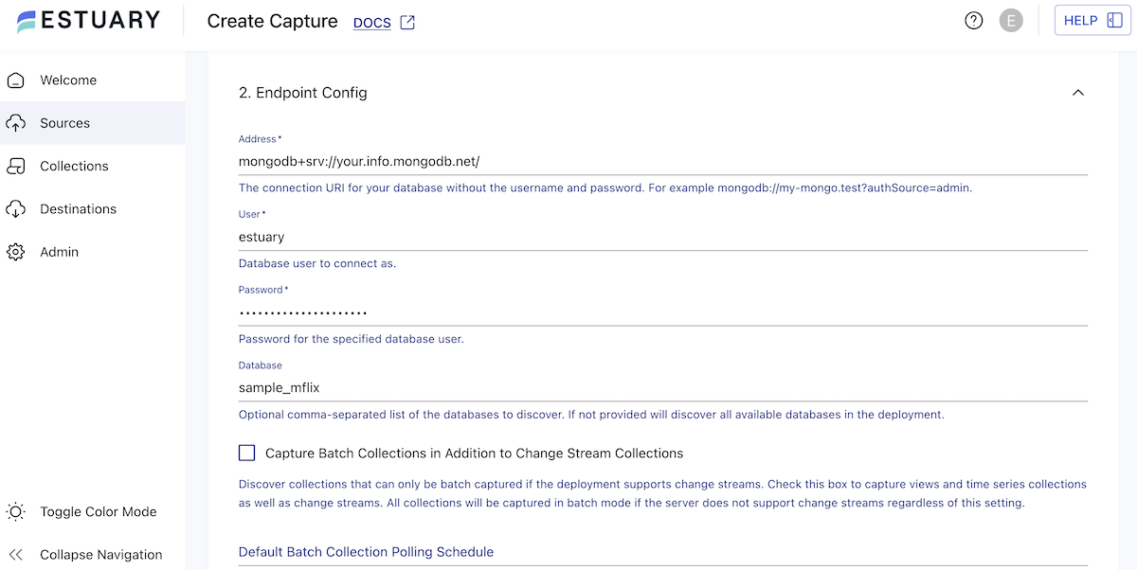Click the Estuary logo
This screenshot has height=570, width=1137.
click(88, 21)
